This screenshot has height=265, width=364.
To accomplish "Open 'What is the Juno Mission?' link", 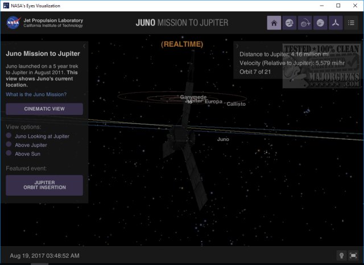I will point(36,94).
